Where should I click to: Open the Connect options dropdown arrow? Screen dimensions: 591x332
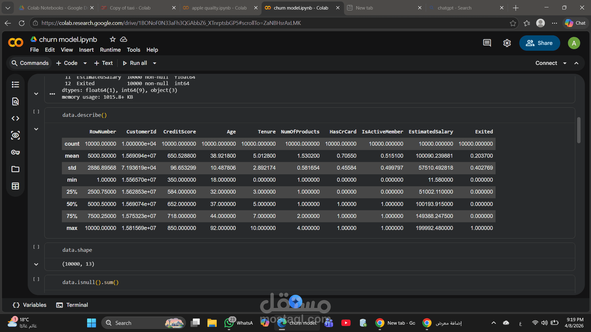point(565,63)
